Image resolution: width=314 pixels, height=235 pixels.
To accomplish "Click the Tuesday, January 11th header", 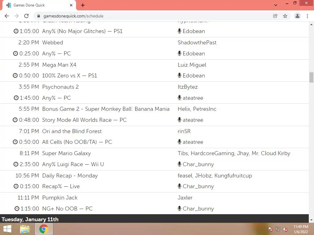I will (x=30, y=219).
